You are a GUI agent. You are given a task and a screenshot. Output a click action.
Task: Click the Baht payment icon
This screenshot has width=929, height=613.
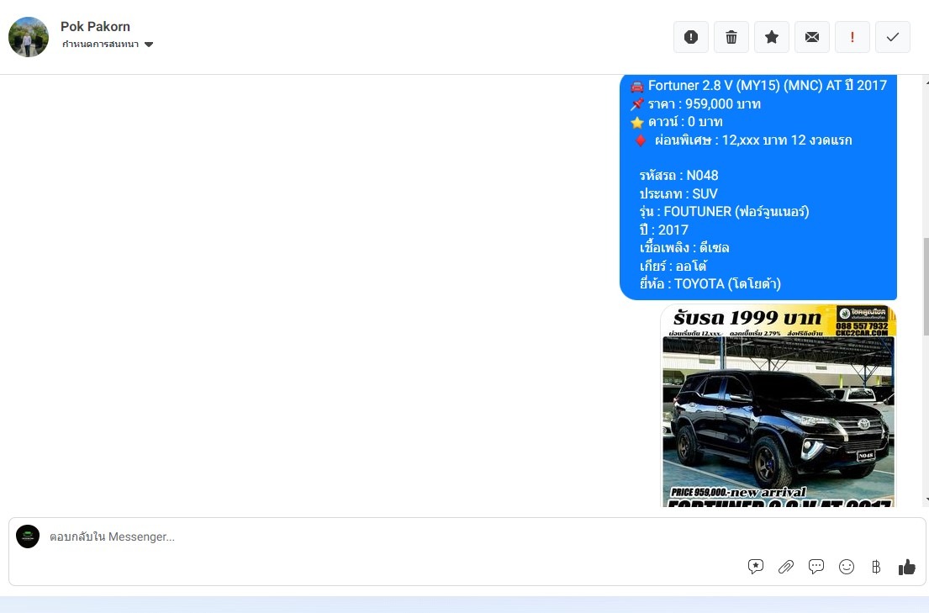click(x=876, y=567)
